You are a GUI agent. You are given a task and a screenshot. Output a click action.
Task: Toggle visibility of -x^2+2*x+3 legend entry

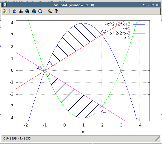click(118, 24)
